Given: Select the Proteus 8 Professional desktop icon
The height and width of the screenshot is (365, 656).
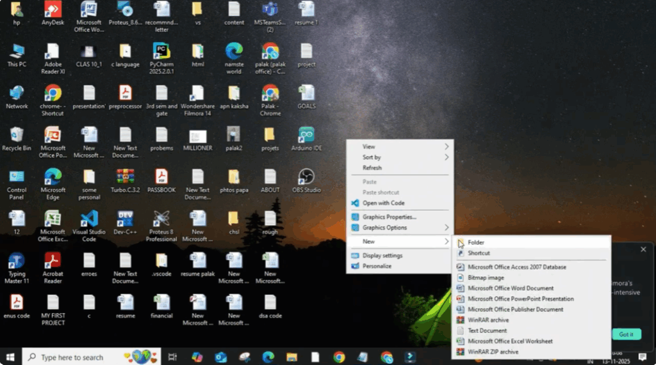Looking at the screenshot, I should pos(161,226).
